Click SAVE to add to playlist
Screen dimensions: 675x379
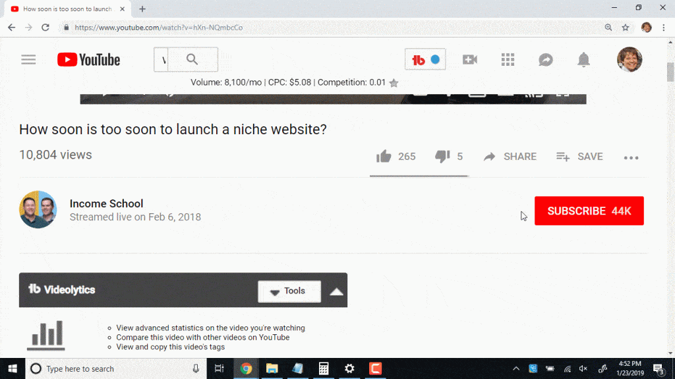coord(579,157)
